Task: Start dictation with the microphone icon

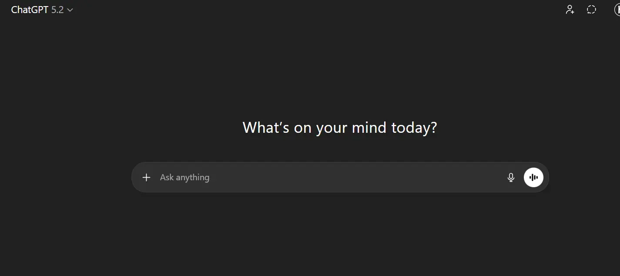Action: (511, 177)
